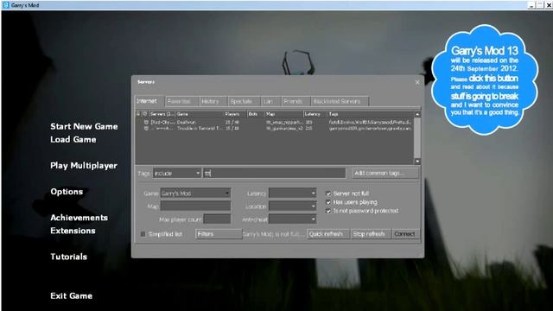Sort list by Map column header
The height and width of the screenshot is (311, 553).
[x=284, y=114]
